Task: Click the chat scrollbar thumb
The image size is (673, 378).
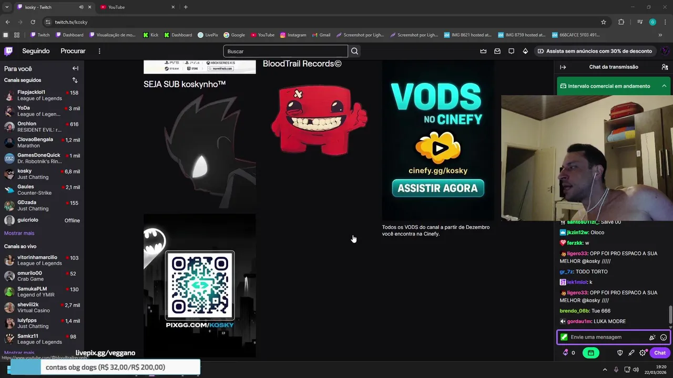Action: [x=670, y=314]
